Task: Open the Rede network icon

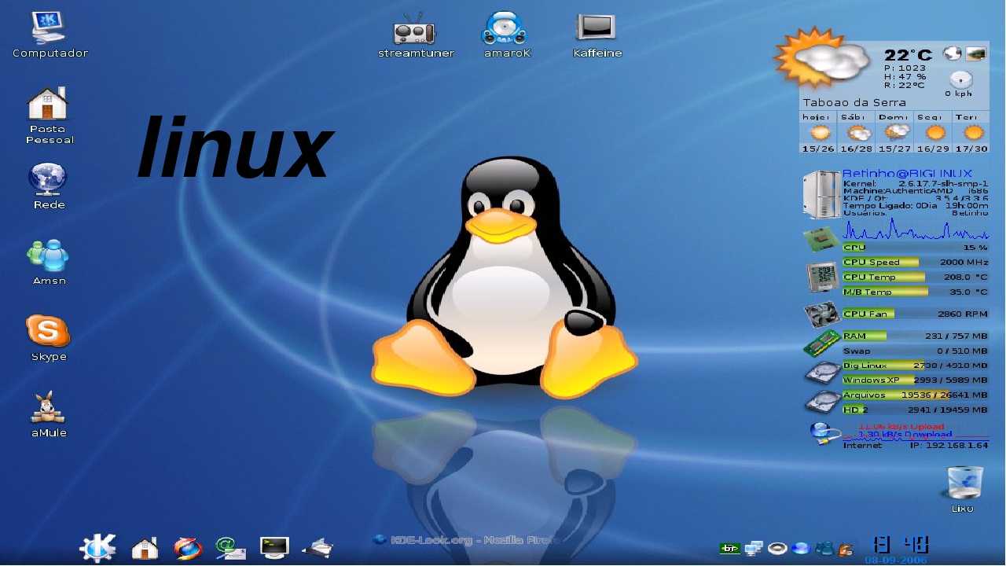Action: pyautogui.click(x=49, y=186)
